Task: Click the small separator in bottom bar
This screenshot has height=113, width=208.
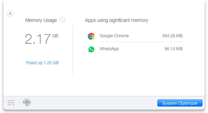Action: (19, 103)
